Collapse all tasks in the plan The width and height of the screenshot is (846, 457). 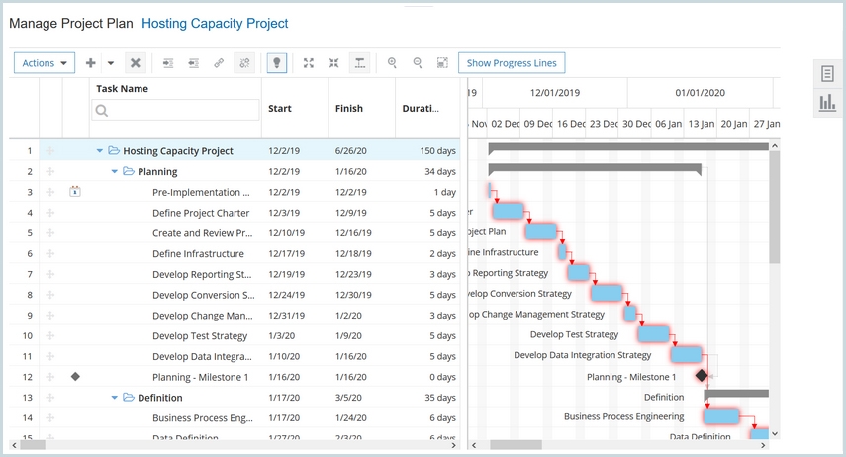point(333,63)
